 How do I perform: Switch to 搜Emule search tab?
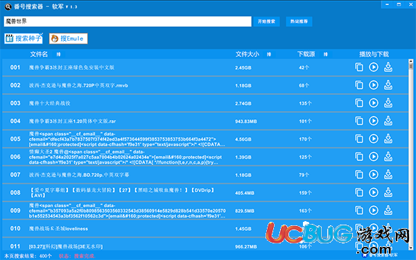coord(68,38)
